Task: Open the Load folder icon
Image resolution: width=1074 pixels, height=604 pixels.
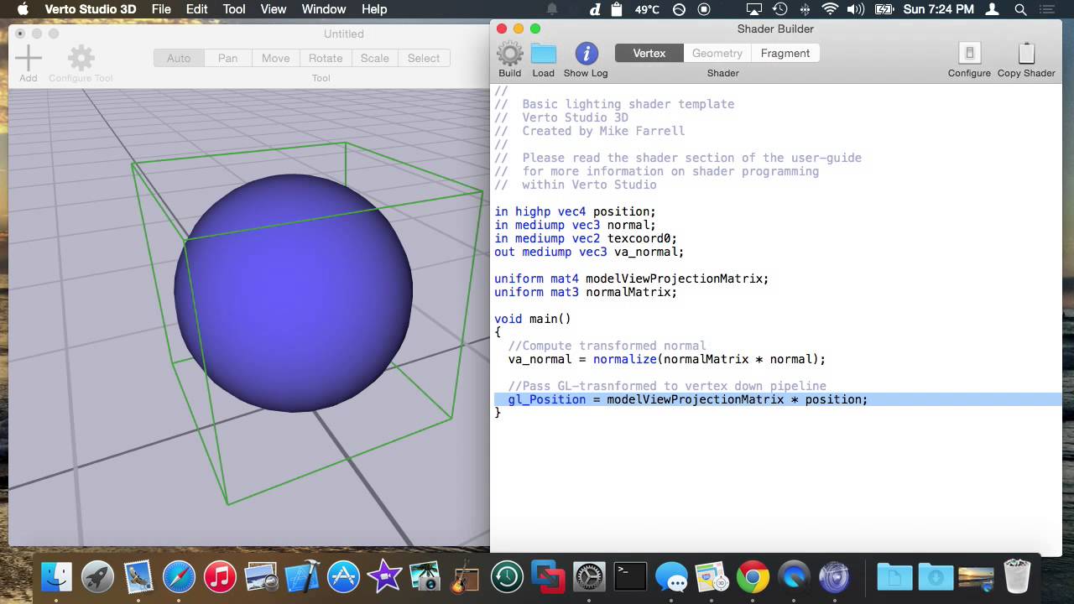Action: 544,54
